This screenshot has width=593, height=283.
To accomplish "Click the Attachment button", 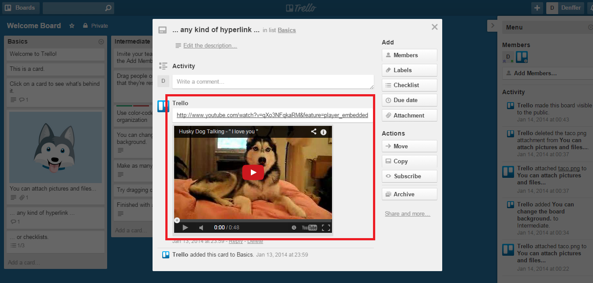I will pos(410,115).
